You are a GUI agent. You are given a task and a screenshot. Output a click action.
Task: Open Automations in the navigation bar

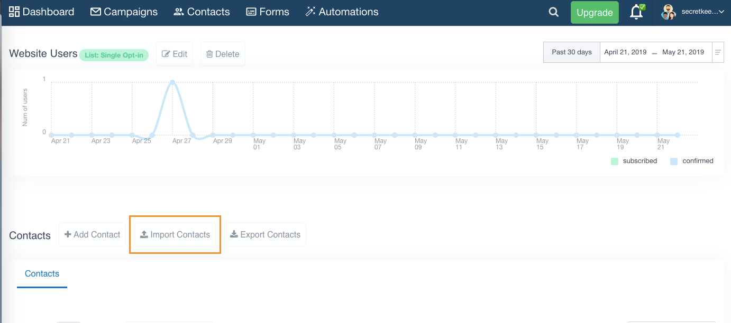pos(342,12)
